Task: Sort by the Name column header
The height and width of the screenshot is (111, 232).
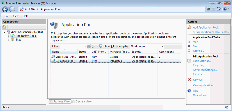Action: pyautogui.click(x=64, y=52)
